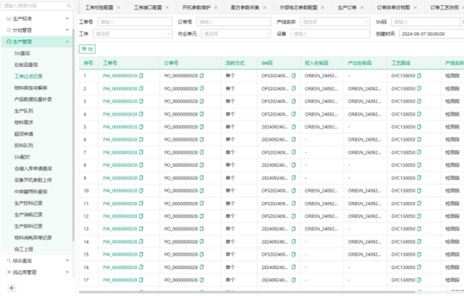This screenshot has width=464, height=296.
Task: Close the 生产订单 tab
Action: 361,7
